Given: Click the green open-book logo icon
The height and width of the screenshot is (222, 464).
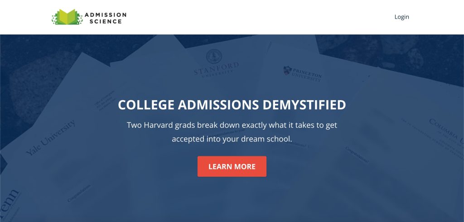Looking at the screenshot, I should [67, 17].
